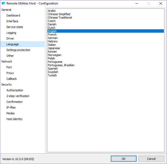167x164 pixels.
Task: Open the Authorization security page
Action: coord(15,90)
